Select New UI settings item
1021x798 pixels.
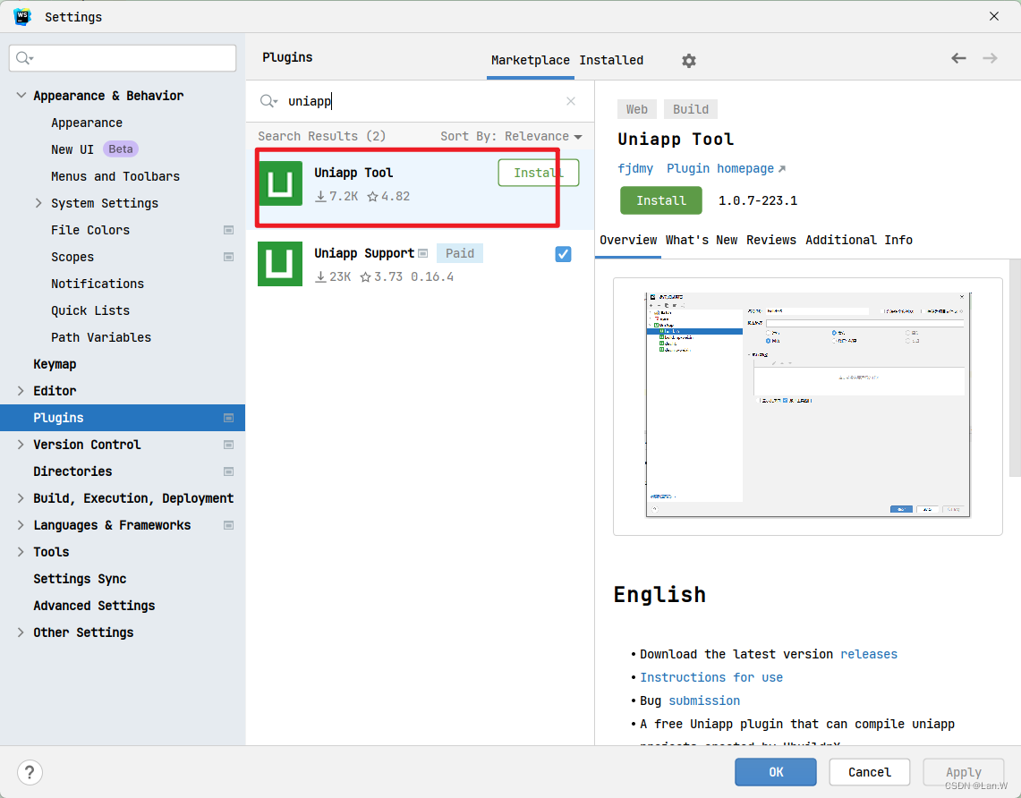tap(72, 149)
